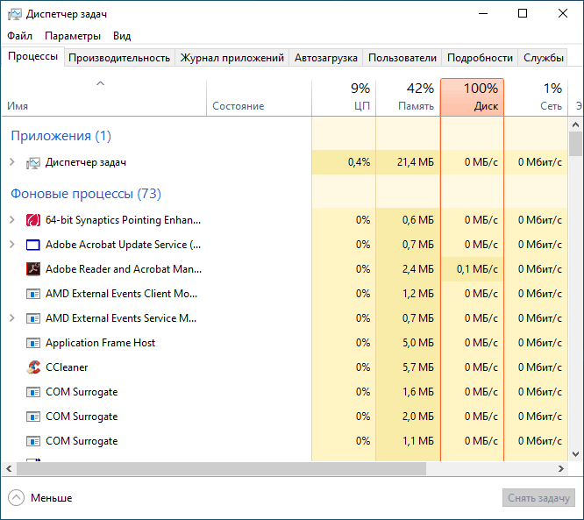Click the Меньше details link
The image size is (584, 520).
click(52, 498)
